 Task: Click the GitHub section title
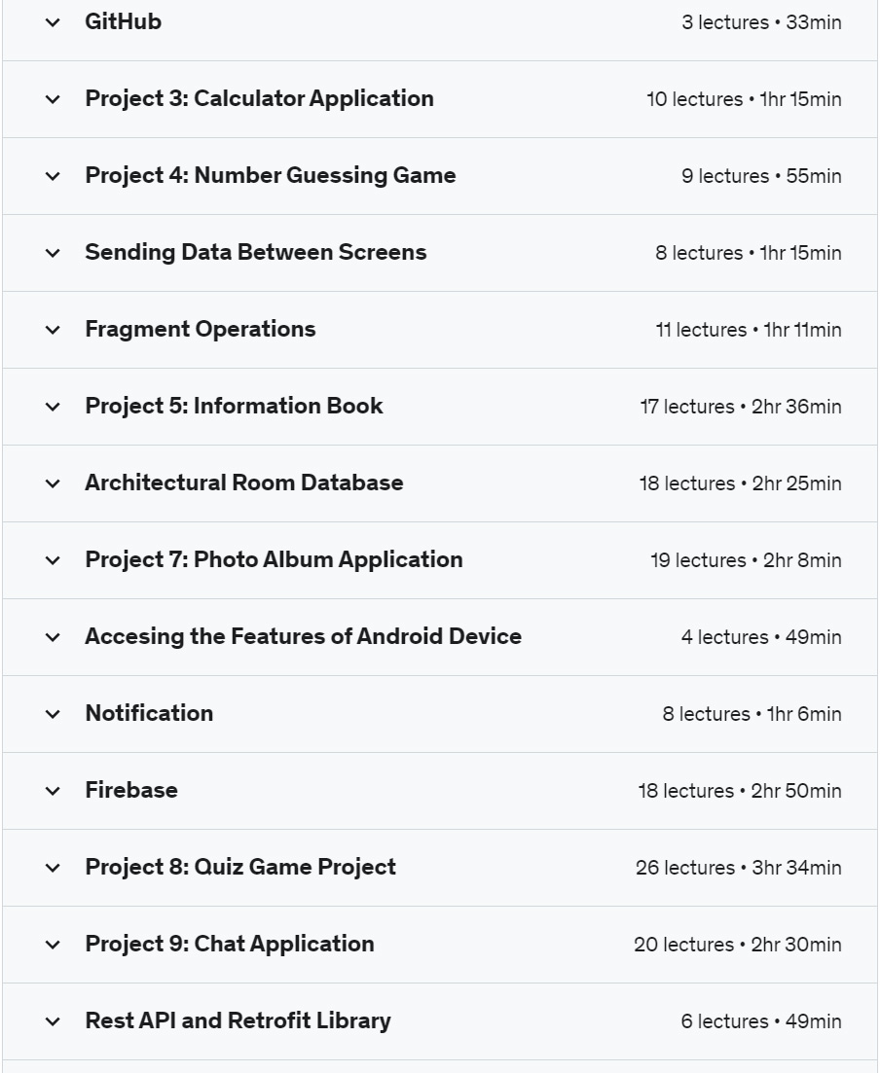[124, 22]
